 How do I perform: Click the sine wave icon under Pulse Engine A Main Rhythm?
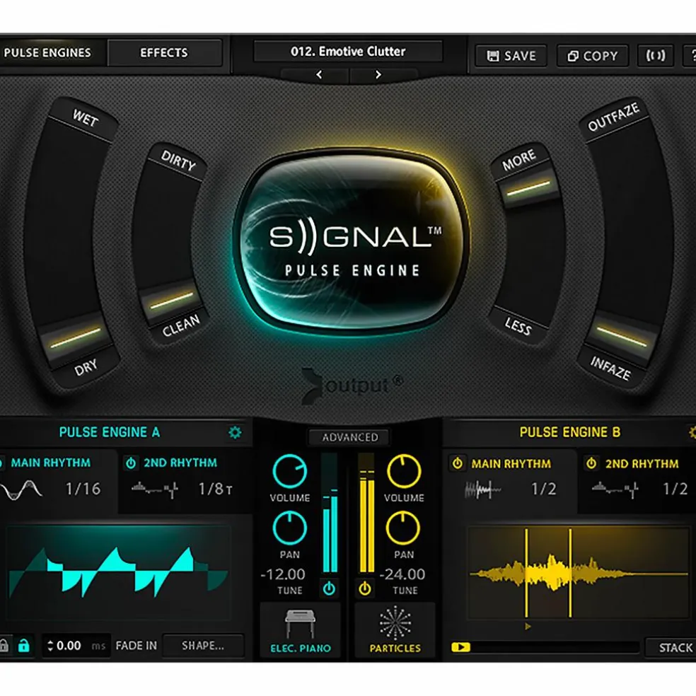[x=21, y=489]
